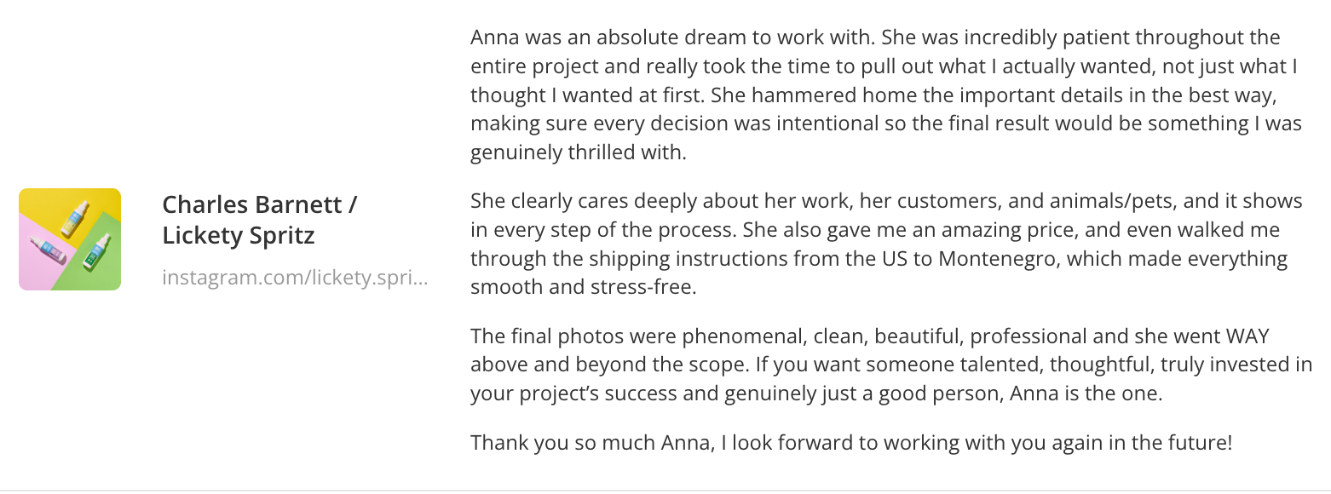Viewport: 1331px width, 494px height.
Task: Click the "Thank you so much Anna" line
Action: tap(850, 443)
